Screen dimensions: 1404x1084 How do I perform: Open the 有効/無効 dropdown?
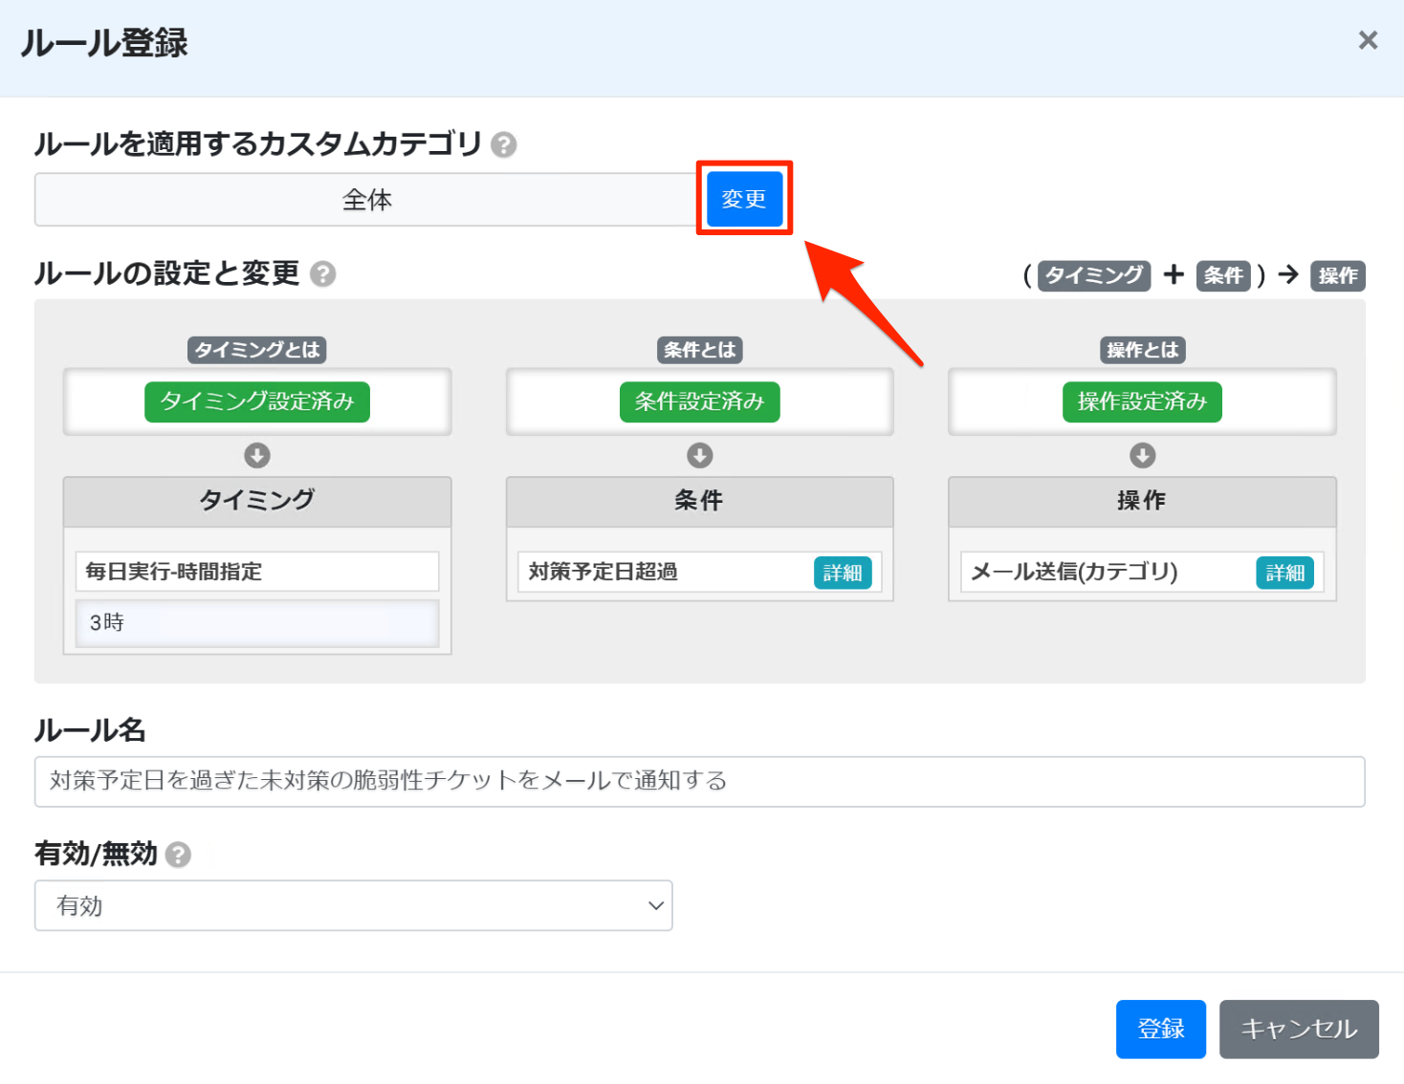354,905
